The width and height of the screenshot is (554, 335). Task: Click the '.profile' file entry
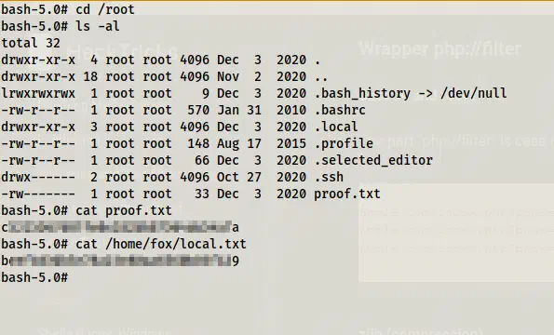click(344, 143)
